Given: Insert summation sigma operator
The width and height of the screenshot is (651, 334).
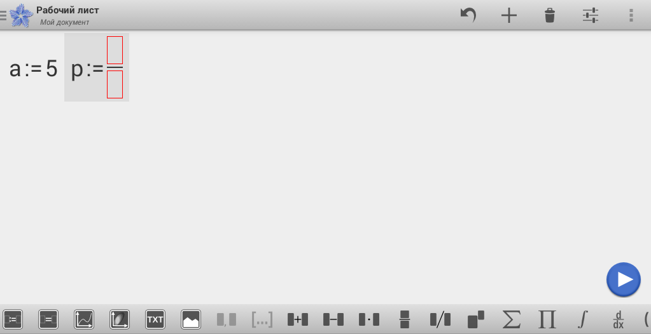Looking at the screenshot, I should click(512, 319).
